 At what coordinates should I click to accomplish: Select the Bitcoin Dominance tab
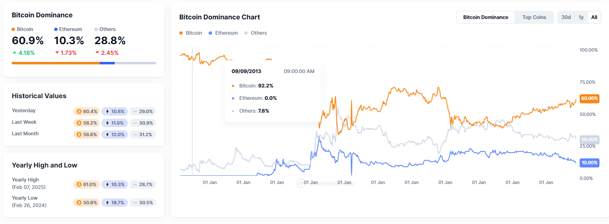[485, 17]
